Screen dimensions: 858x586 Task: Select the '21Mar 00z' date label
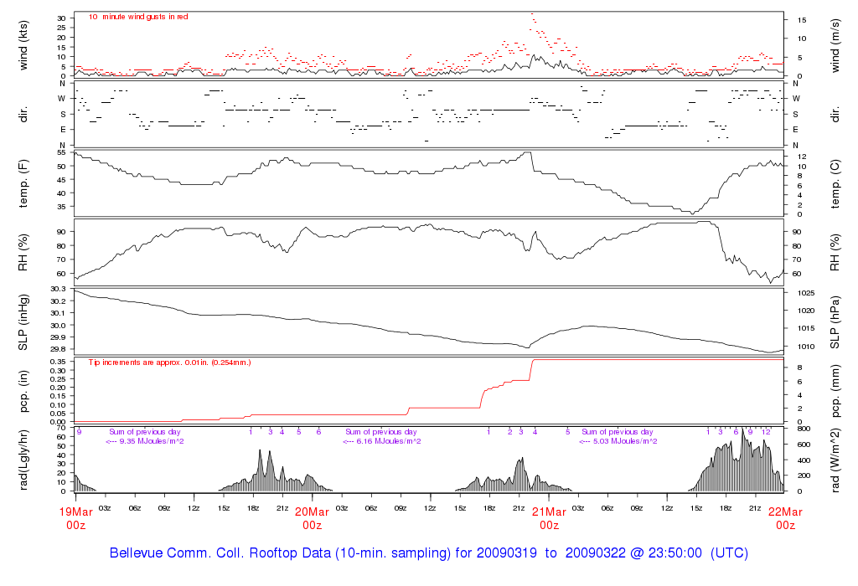pos(549,518)
